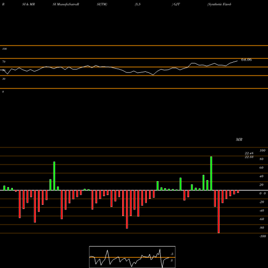The width and height of the screenshot is (268, 268).
Task: Click the MR axis label 60
Action: click(261, 168)
